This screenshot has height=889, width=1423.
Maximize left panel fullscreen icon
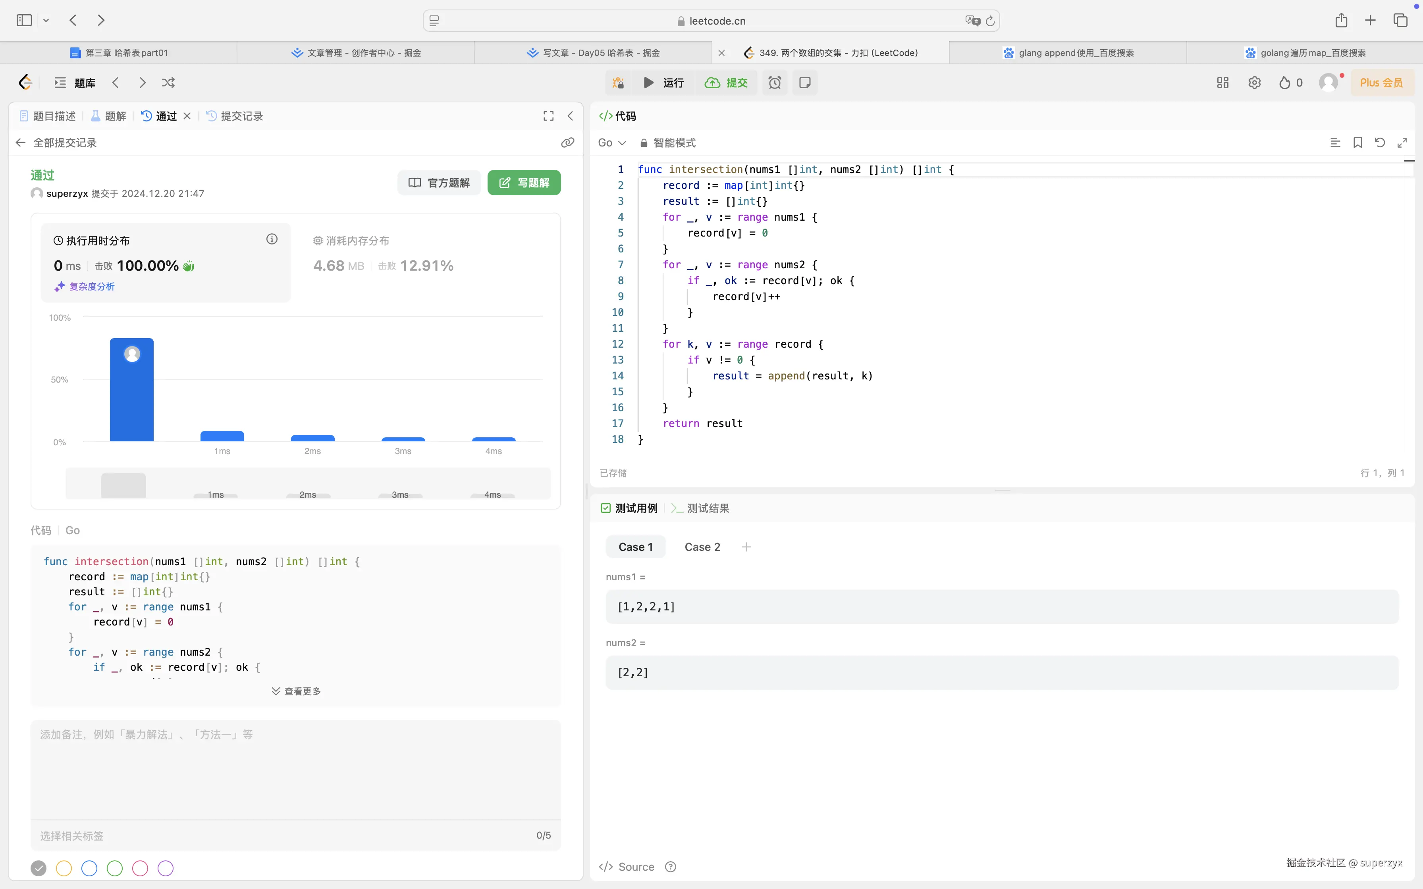pos(549,116)
